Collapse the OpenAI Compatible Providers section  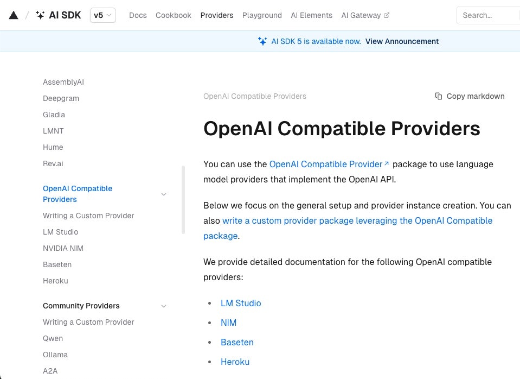coord(164,194)
